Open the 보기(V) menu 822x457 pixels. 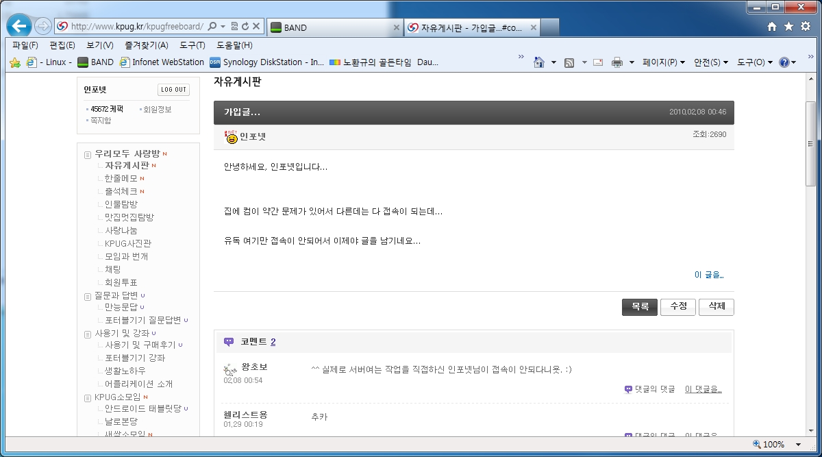pyautogui.click(x=100, y=45)
